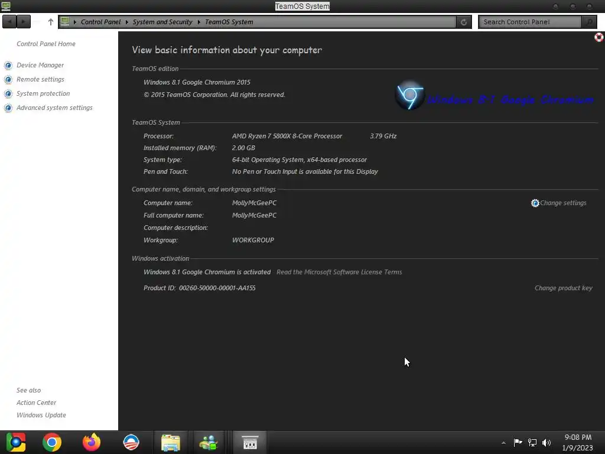This screenshot has width=605, height=454.
Task: Click the processor value AMD Ryzen 7 5800X
Action: 287,137
